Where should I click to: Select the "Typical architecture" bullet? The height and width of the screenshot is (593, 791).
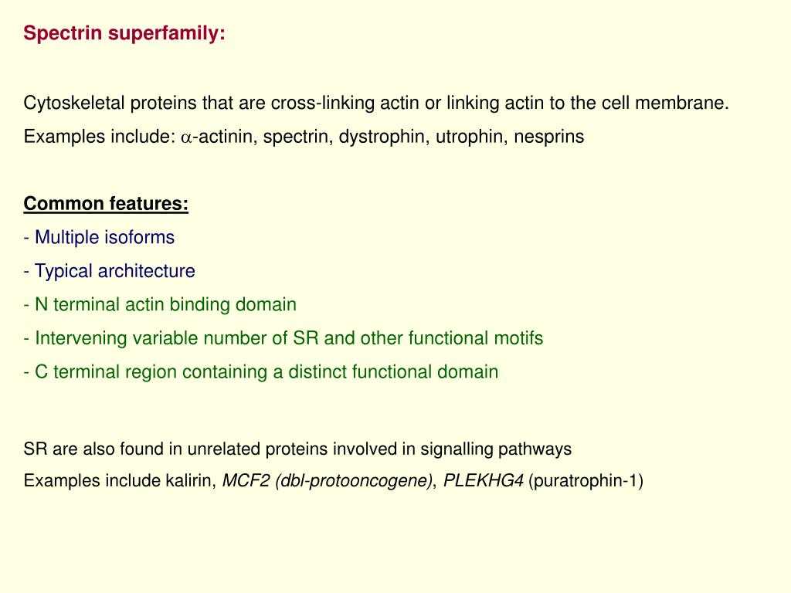pos(114,271)
